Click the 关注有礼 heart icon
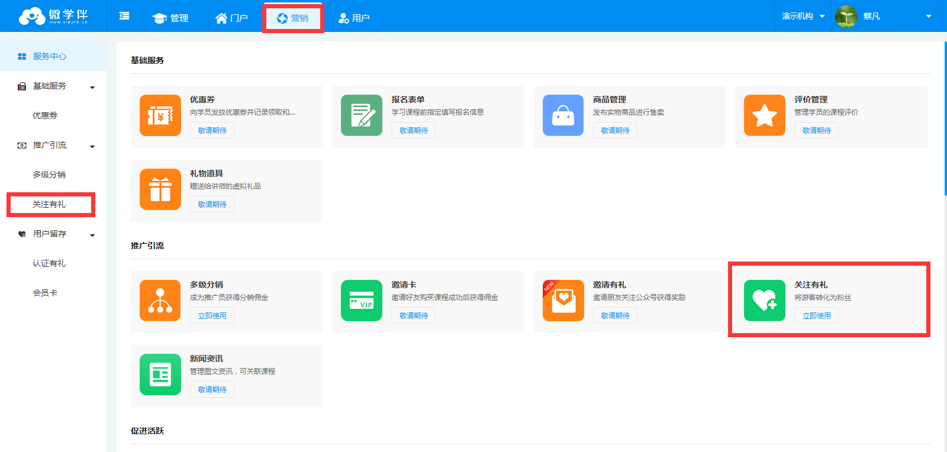The height and width of the screenshot is (452, 947). 765,301
